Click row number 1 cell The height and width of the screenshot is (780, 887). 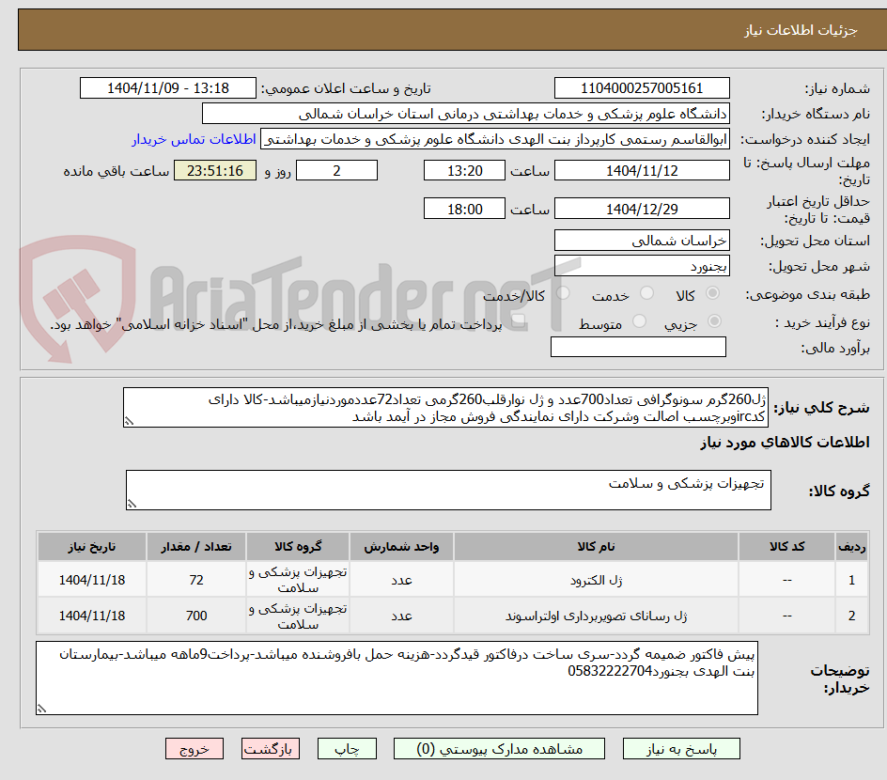pyautogui.click(x=852, y=580)
